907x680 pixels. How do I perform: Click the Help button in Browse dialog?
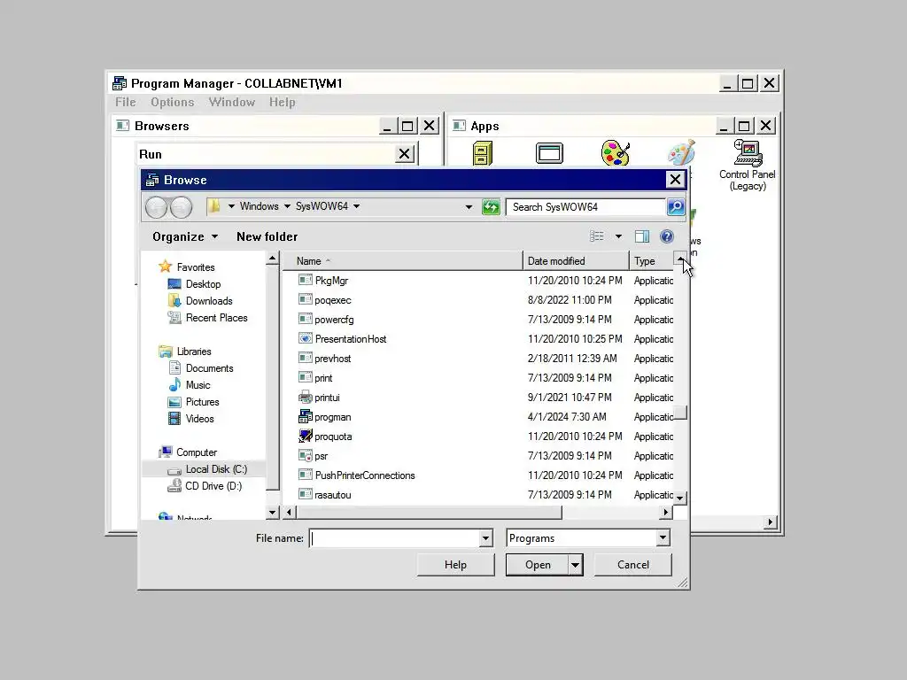[x=455, y=565]
